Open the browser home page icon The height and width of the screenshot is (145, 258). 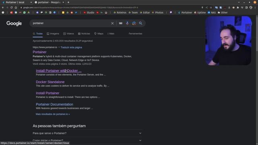click(x=16, y=8)
